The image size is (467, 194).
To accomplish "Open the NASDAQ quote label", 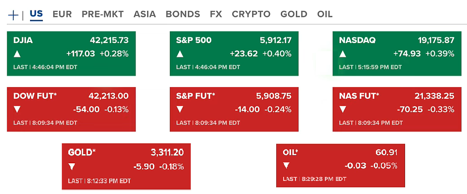I will point(357,40).
